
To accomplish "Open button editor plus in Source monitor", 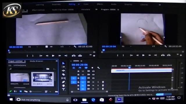I will click(x=94, y=56).
